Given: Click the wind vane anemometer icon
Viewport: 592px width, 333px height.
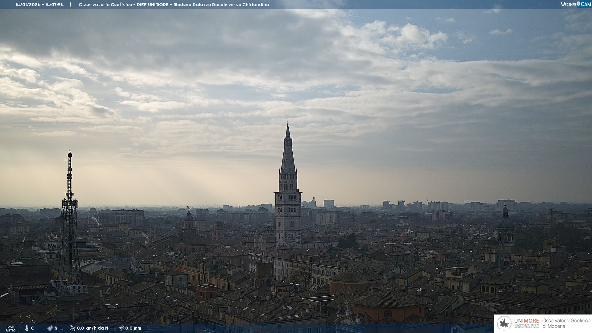Looking at the screenshot, I should click(72, 328).
